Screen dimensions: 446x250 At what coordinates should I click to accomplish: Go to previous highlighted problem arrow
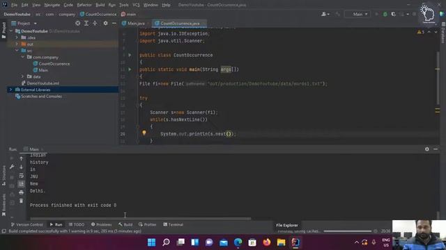pyautogui.click(x=429, y=32)
